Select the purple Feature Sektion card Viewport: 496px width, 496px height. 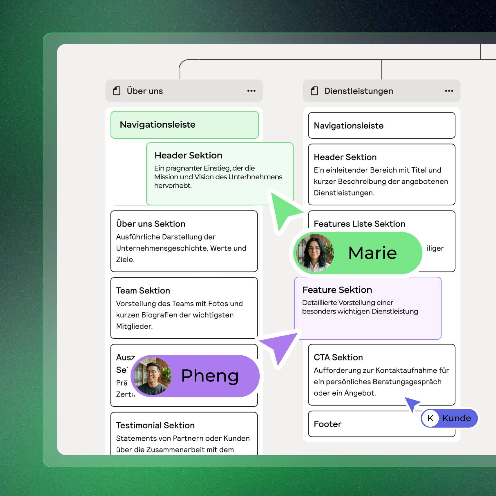point(368,308)
